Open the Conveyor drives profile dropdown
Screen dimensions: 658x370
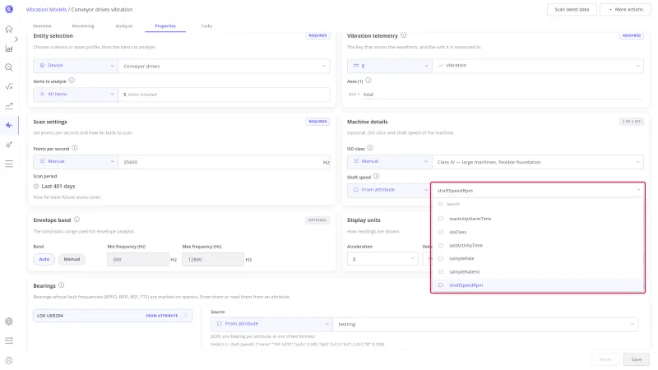(224, 66)
